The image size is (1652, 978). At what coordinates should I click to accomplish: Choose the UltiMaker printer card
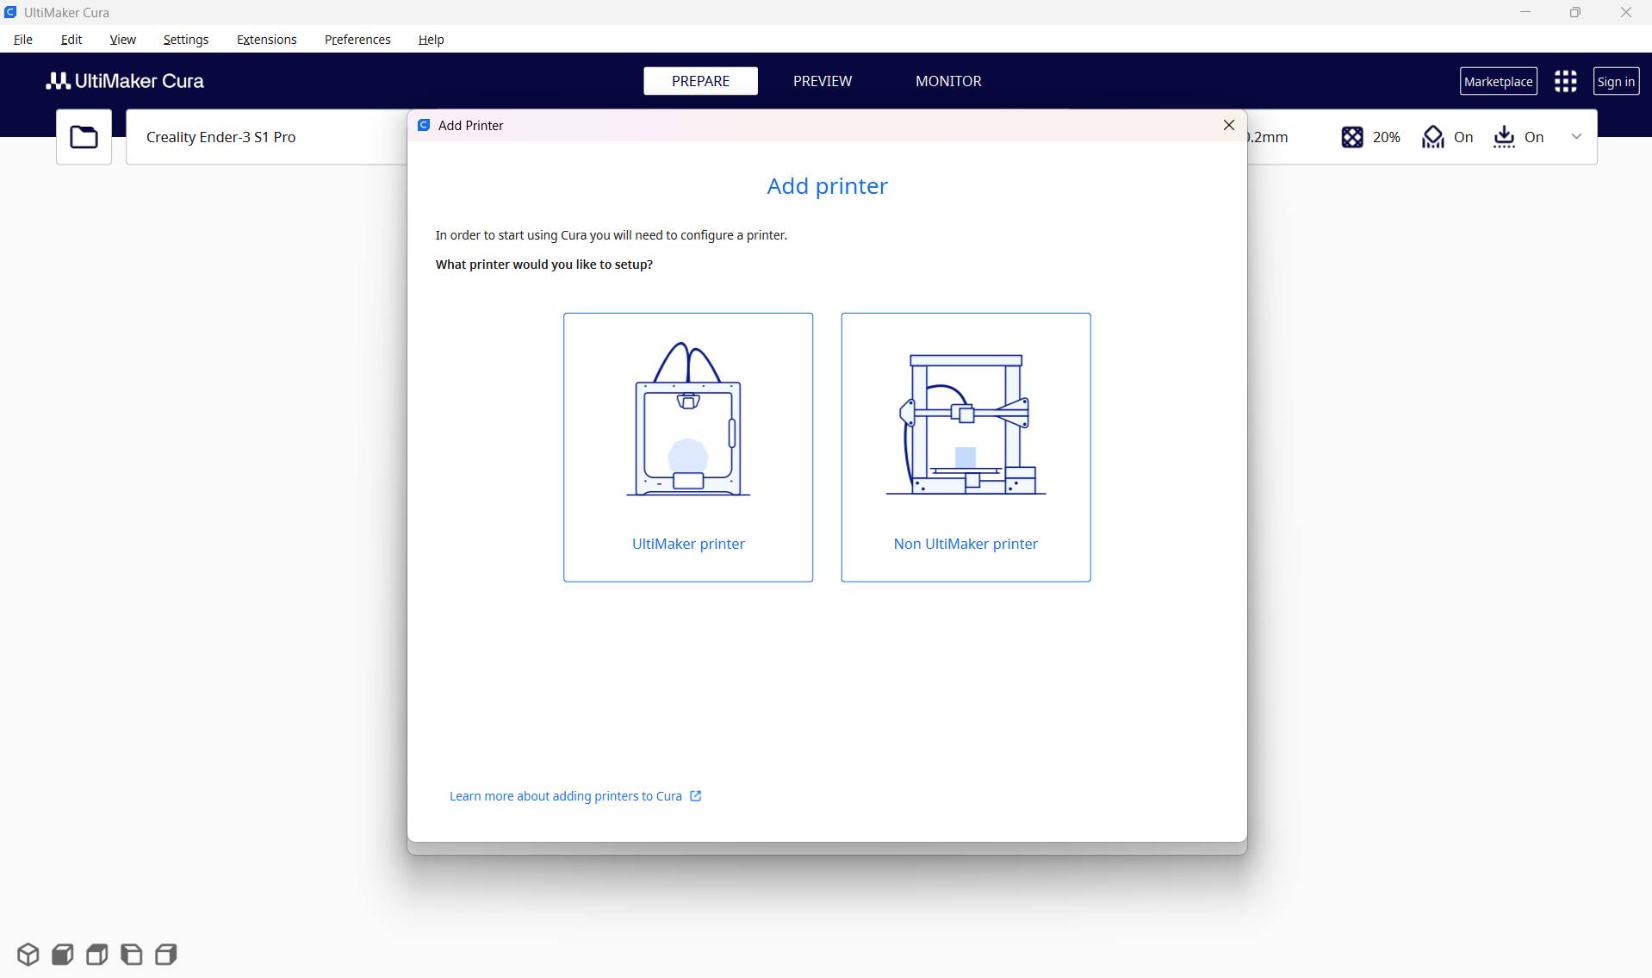tap(688, 447)
